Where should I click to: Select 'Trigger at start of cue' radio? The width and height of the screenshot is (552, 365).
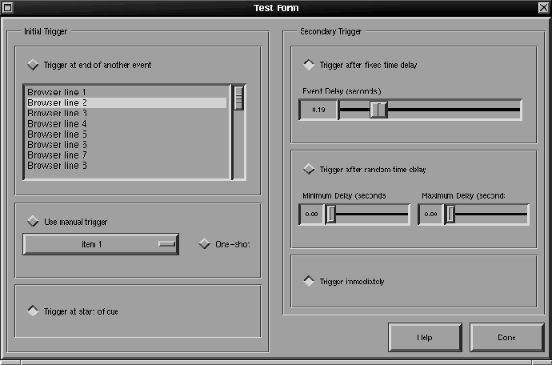33,311
